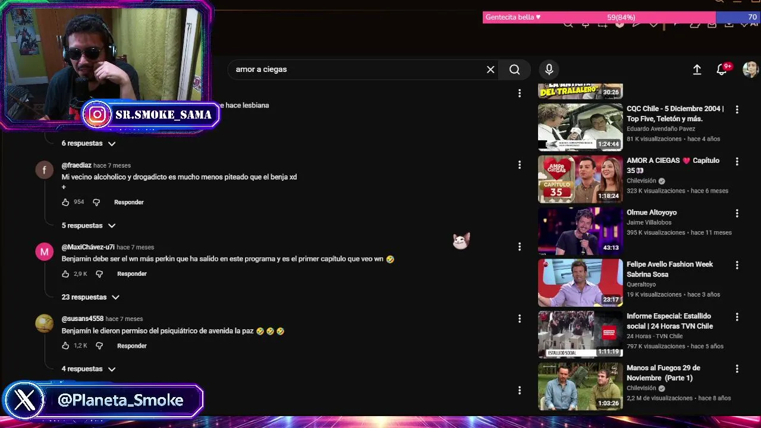Open 'CQC Chile - 5 Diciembre 2004' title
761x428 pixels.
[675, 114]
